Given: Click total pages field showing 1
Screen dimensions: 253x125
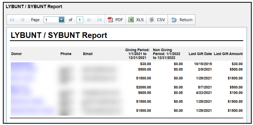Looking at the screenshot, I should coord(80,20).
